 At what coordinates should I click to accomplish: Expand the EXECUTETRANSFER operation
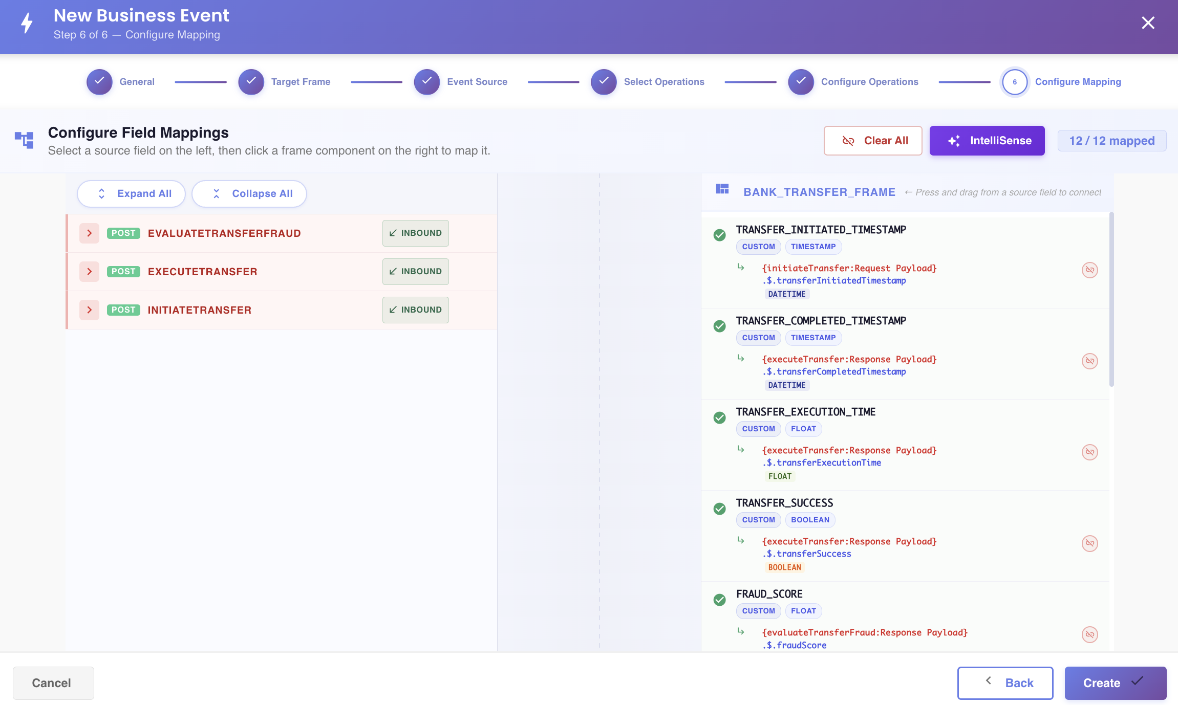point(89,272)
